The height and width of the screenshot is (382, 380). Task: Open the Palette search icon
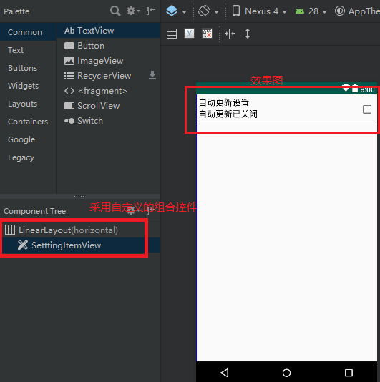coord(115,11)
